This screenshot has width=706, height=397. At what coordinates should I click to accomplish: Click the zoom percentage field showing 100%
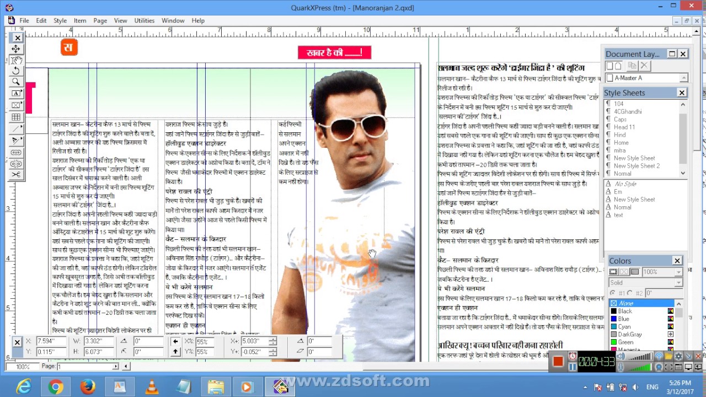tap(22, 366)
